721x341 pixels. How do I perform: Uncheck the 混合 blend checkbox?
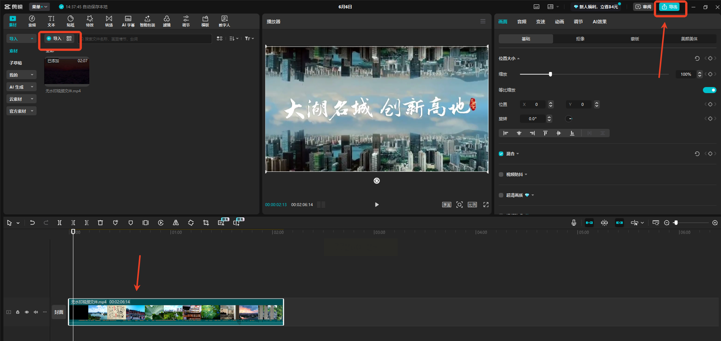[501, 154]
